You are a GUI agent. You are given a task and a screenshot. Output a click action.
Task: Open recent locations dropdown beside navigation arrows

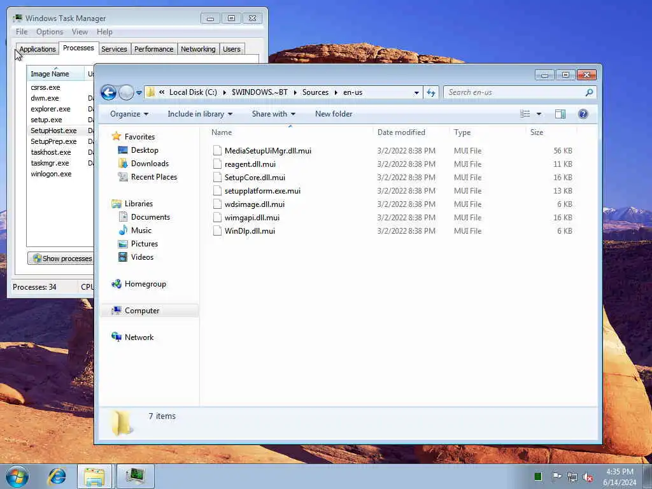click(139, 93)
